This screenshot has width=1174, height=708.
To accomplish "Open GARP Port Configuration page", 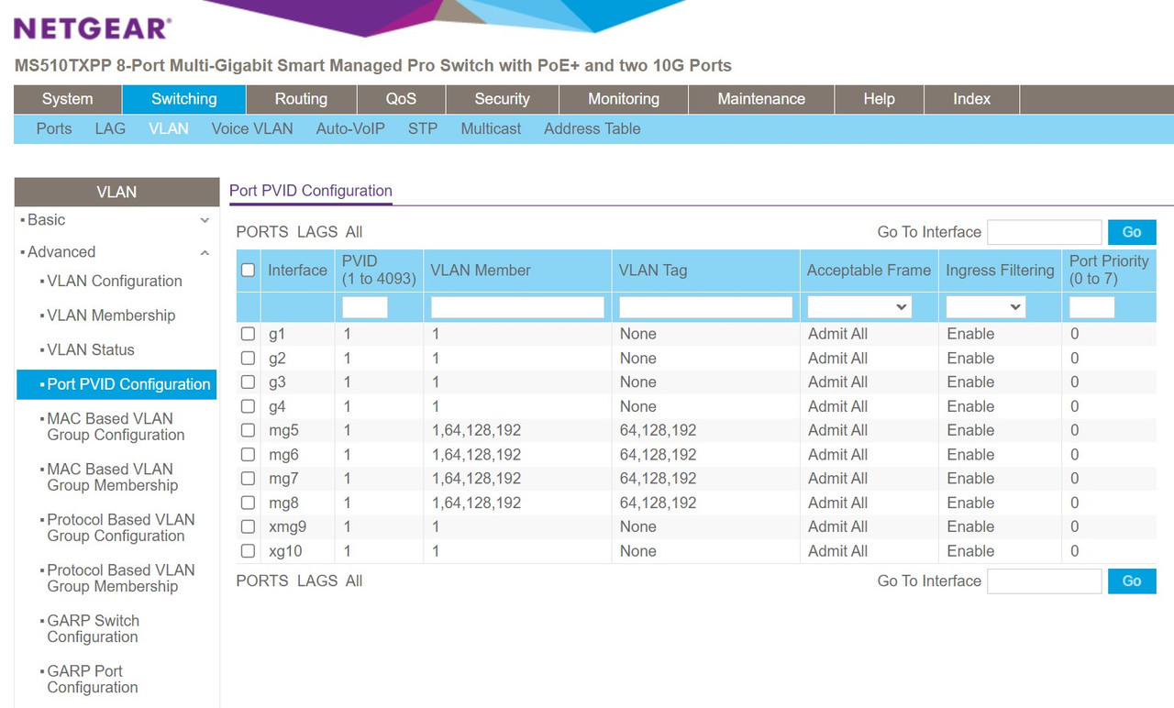I will (x=104, y=679).
